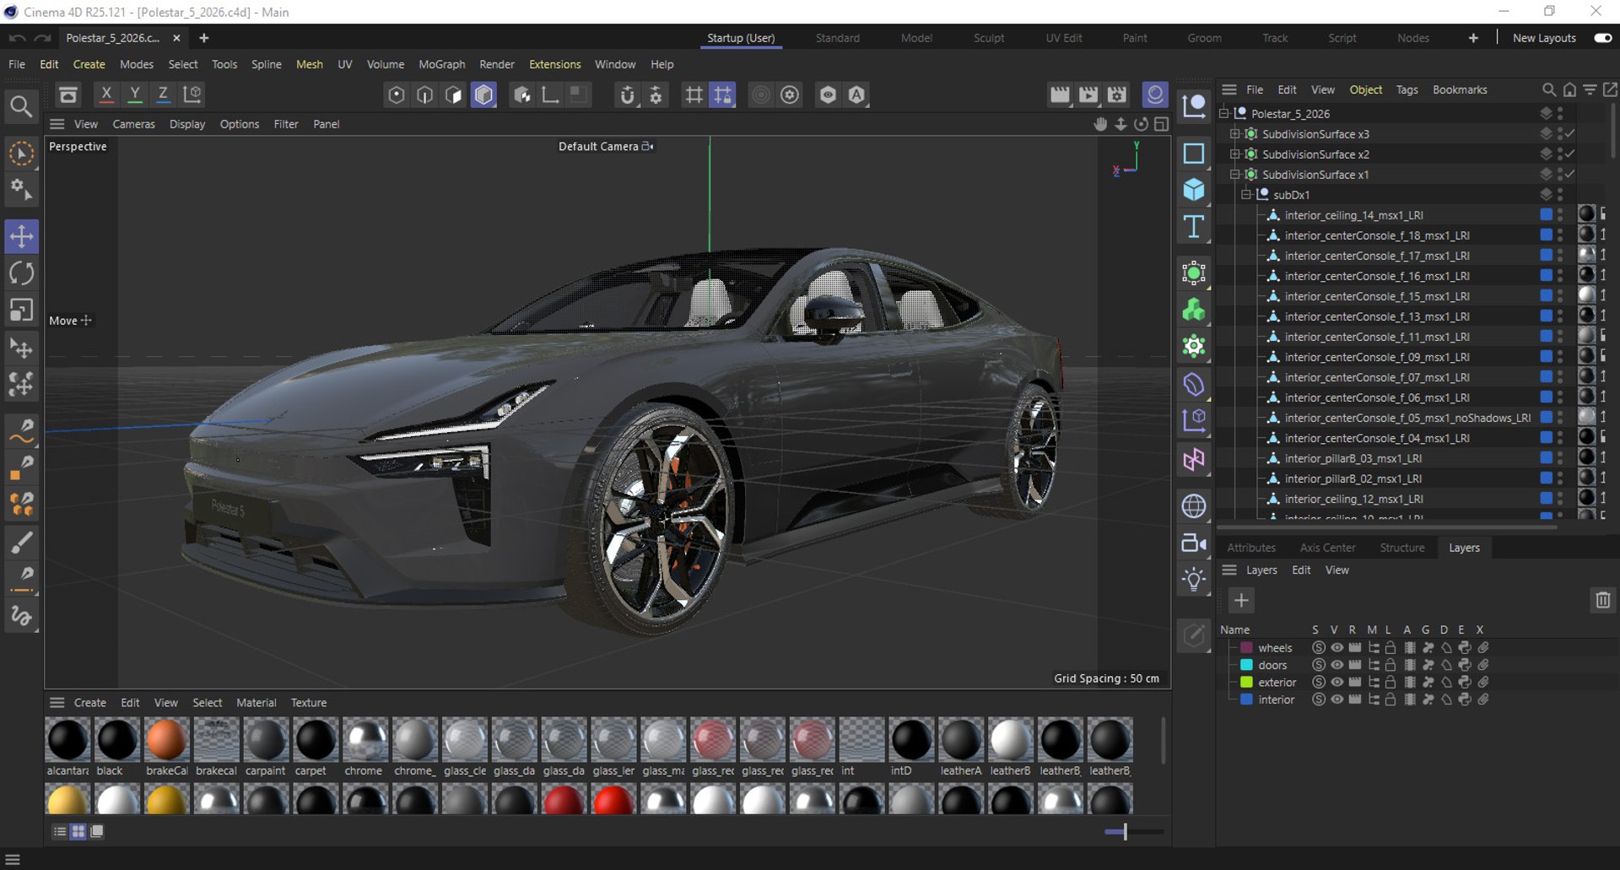Open the MoGraph menu
1620x870 pixels.
(441, 64)
